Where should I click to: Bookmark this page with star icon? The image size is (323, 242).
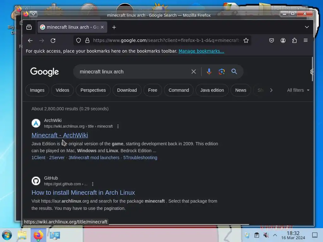246,41
